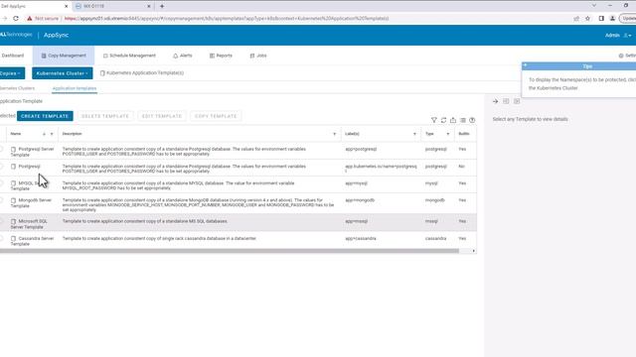Click the arrow icon in the details pane
Image resolution: width=636 pixels, height=357 pixels.
pos(495,101)
